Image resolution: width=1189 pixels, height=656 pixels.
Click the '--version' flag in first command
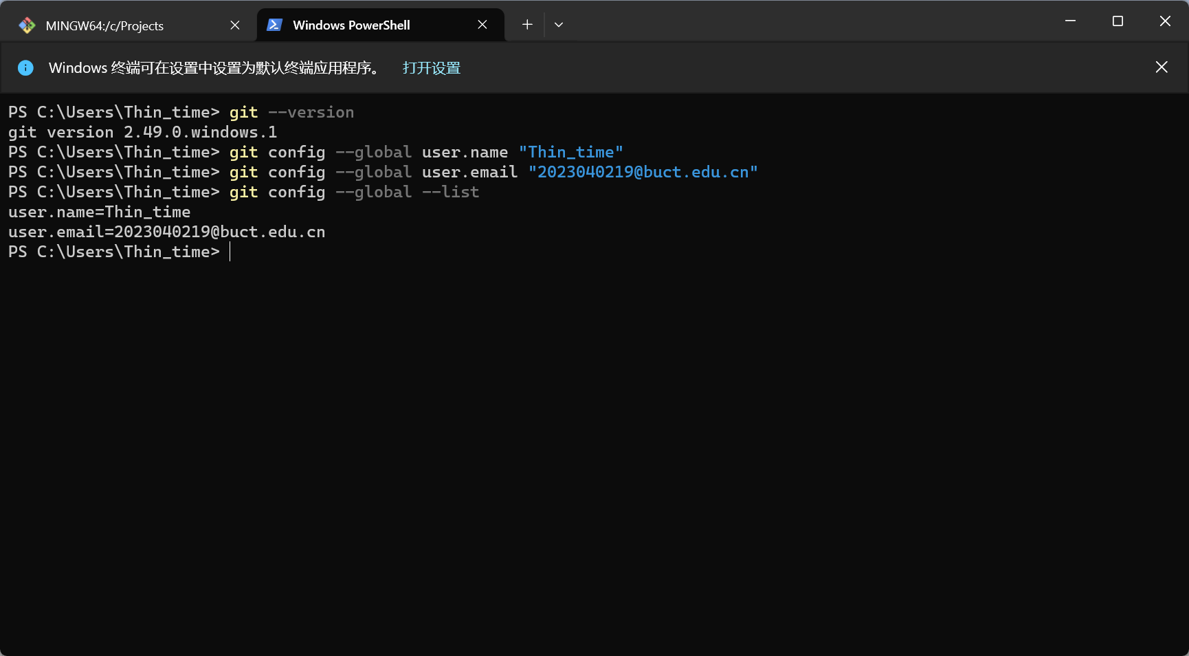pyautogui.click(x=311, y=112)
